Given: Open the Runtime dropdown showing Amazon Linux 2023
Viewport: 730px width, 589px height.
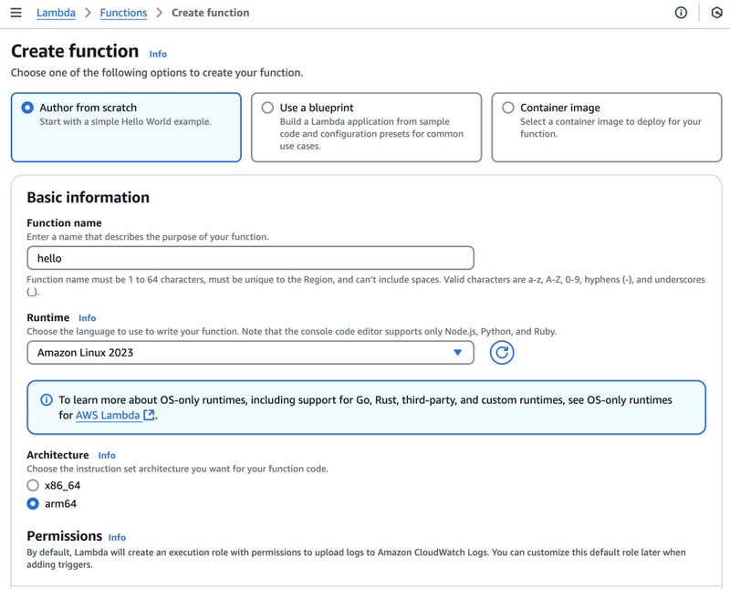Looking at the screenshot, I should (x=250, y=352).
